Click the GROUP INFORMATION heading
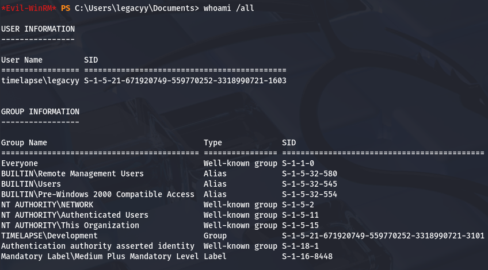Viewport: 488px width, 270px height. pos(40,111)
